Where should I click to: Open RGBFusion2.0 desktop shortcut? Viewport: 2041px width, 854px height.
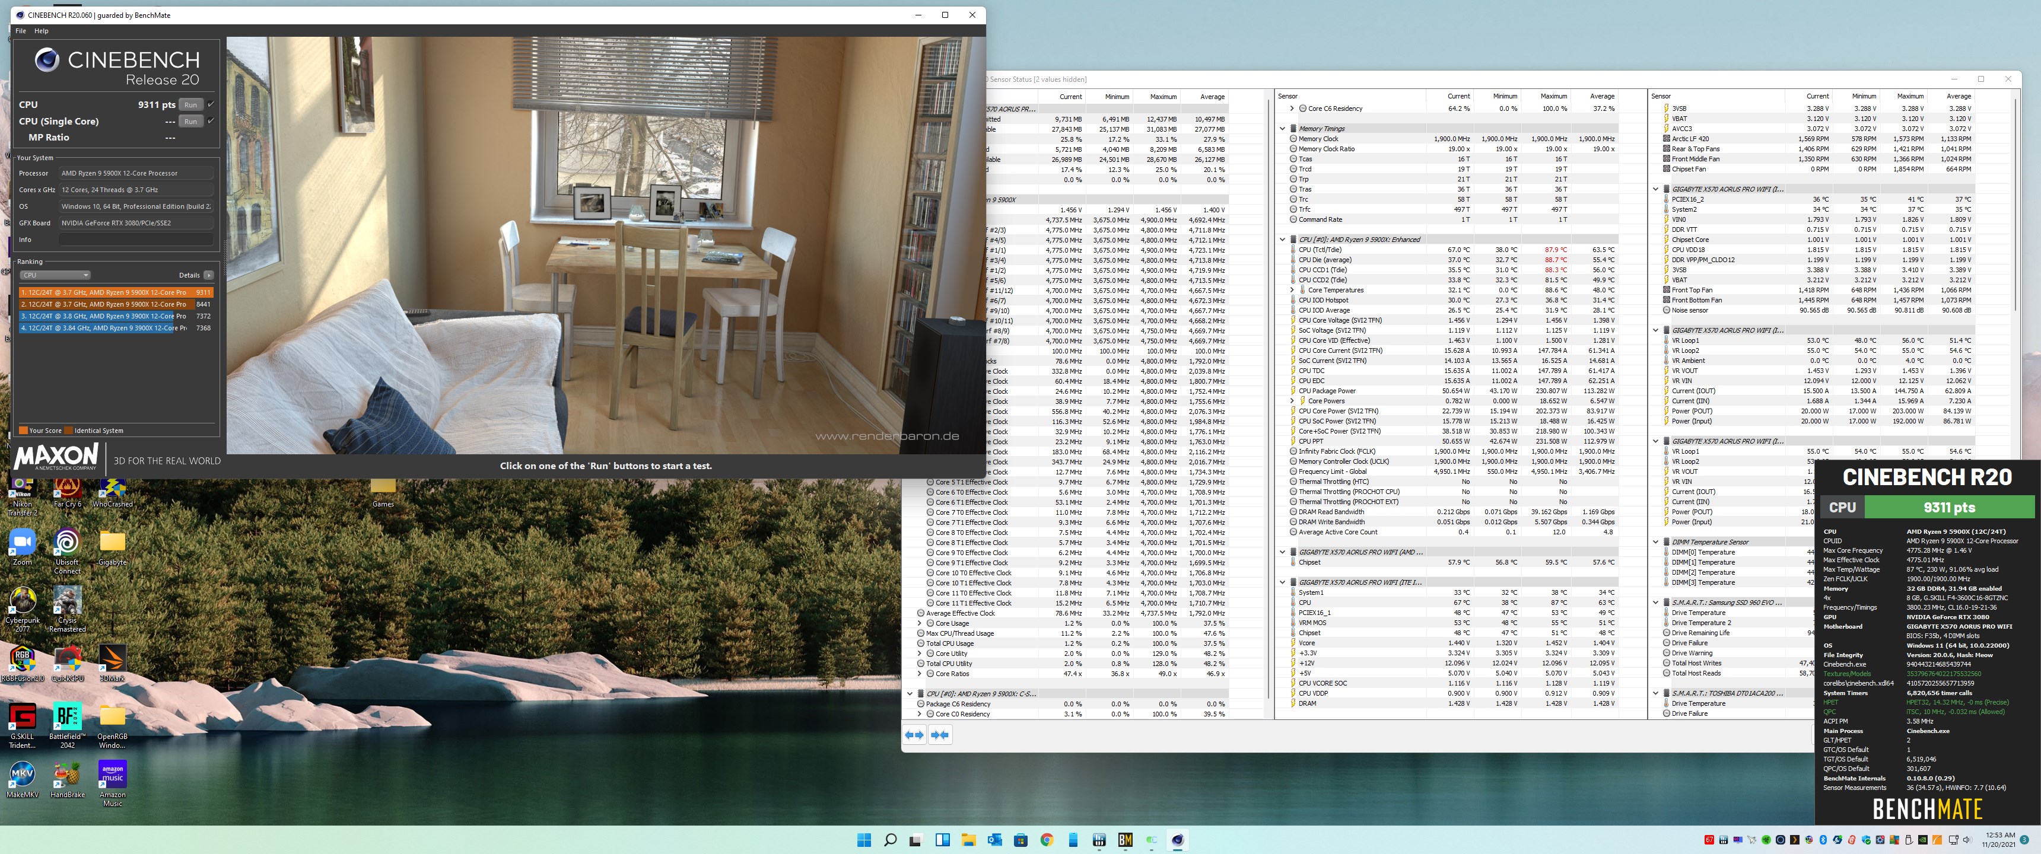coord(22,664)
